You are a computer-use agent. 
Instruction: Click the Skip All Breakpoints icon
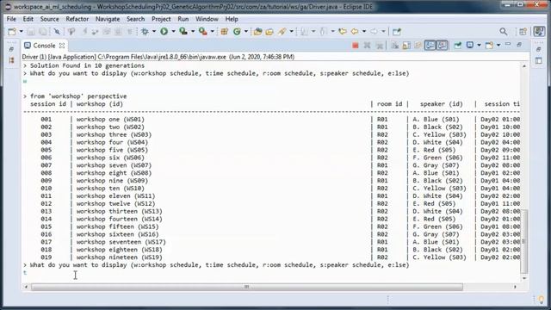point(57,32)
